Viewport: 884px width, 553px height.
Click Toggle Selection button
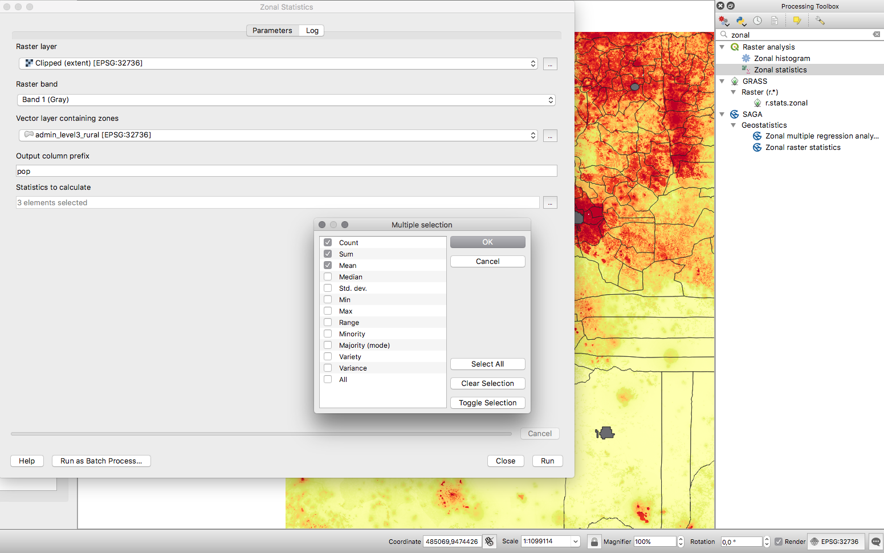pyautogui.click(x=487, y=402)
